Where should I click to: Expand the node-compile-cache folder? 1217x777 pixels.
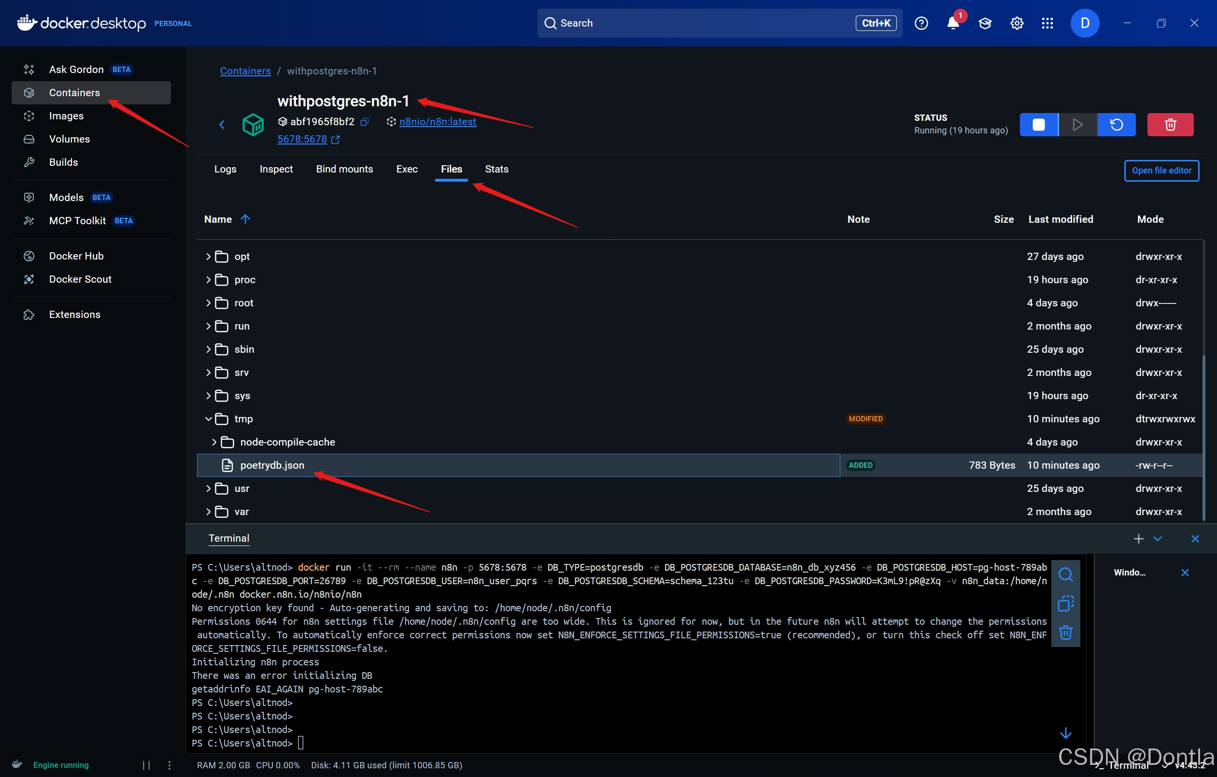[x=214, y=442]
